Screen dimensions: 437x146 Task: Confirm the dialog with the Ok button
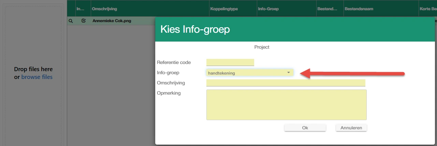point(305,128)
